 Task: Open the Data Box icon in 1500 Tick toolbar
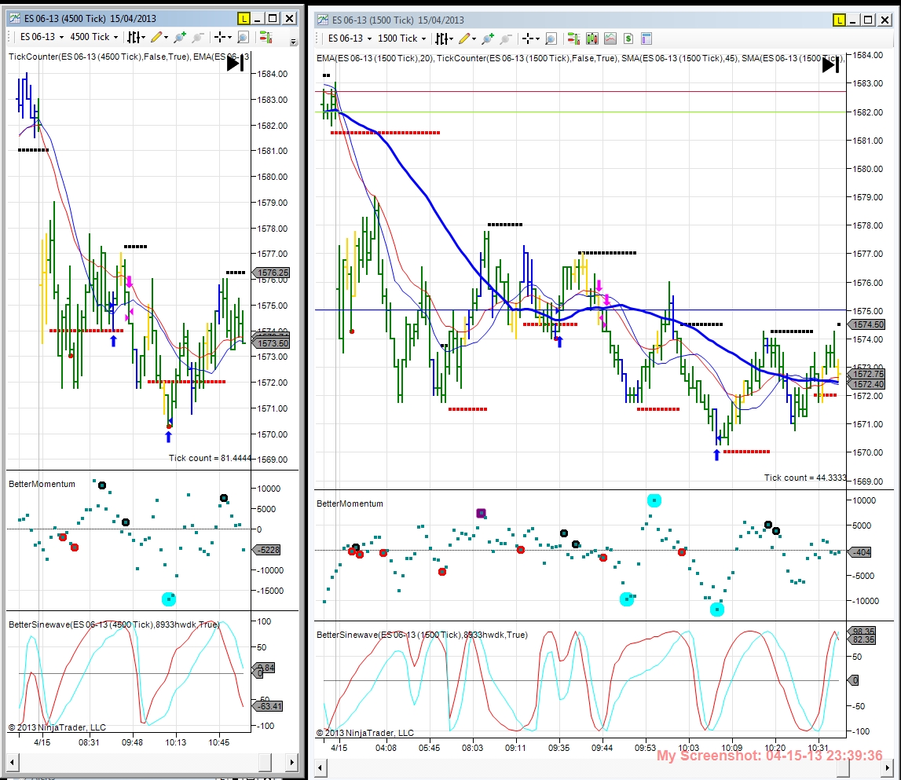pos(646,38)
